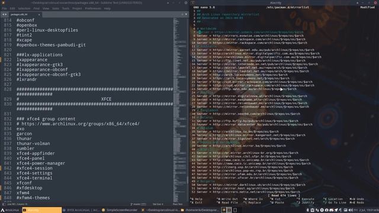Open the Edit menu in Sublime Text
Image resolution: width=379 pixels, height=213 pixels.
point(12,8)
